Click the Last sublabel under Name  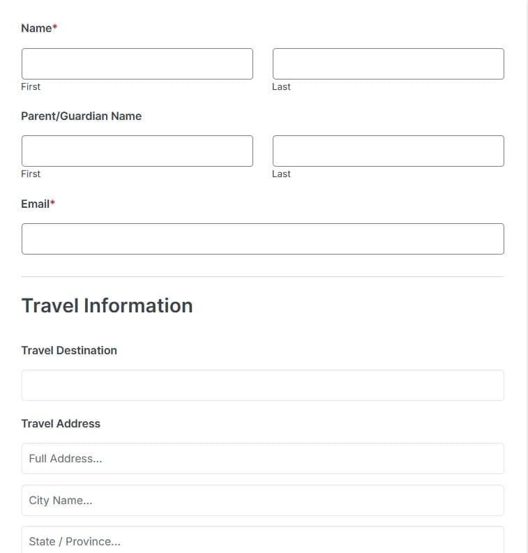point(281,86)
